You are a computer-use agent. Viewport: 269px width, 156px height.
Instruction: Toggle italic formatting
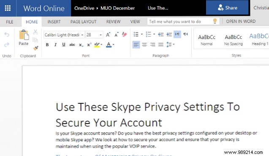55,45
